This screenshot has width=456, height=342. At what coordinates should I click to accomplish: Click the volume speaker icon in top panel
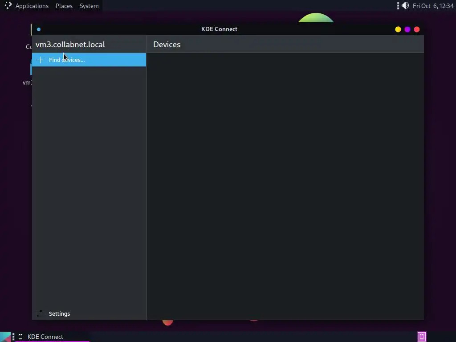[x=405, y=5]
